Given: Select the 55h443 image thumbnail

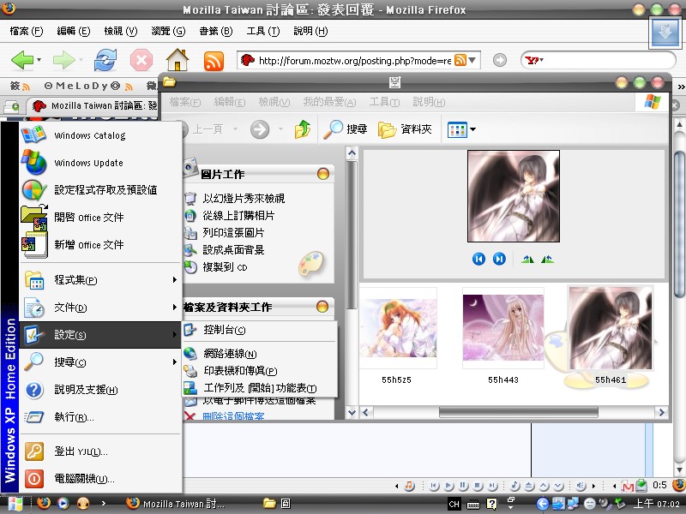Looking at the screenshot, I should (x=503, y=327).
